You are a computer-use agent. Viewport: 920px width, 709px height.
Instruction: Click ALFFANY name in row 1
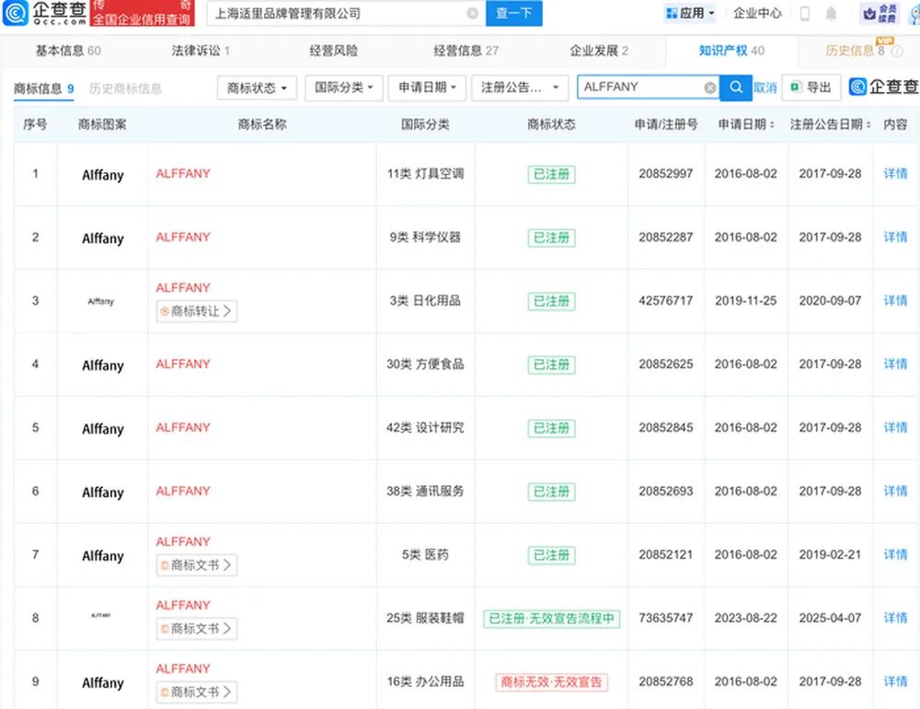tap(183, 174)
